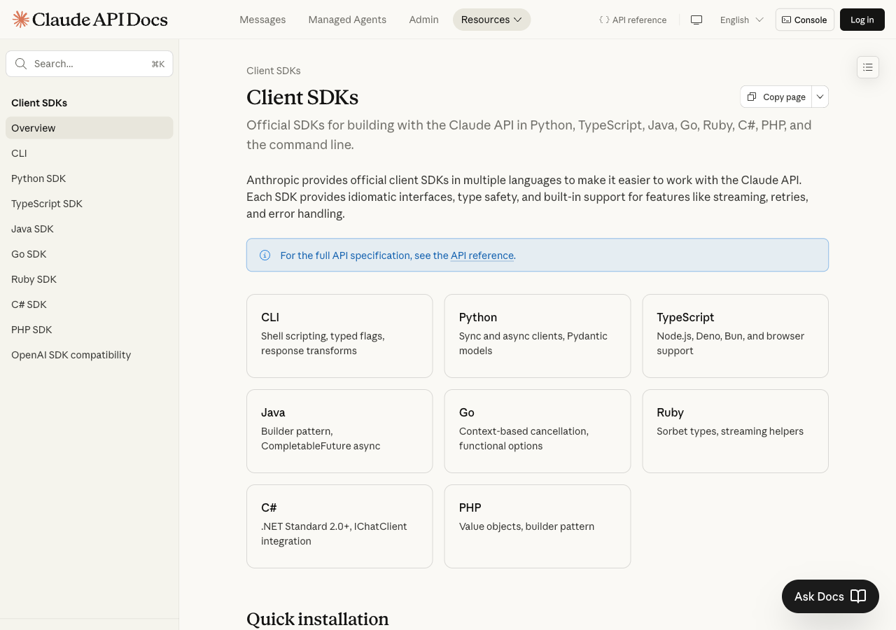Open CLI in the sidebar

point(90,153)
